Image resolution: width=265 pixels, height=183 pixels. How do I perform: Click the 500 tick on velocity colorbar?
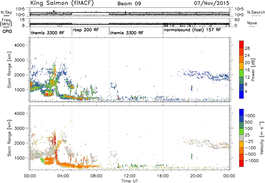tap(249, 122)
